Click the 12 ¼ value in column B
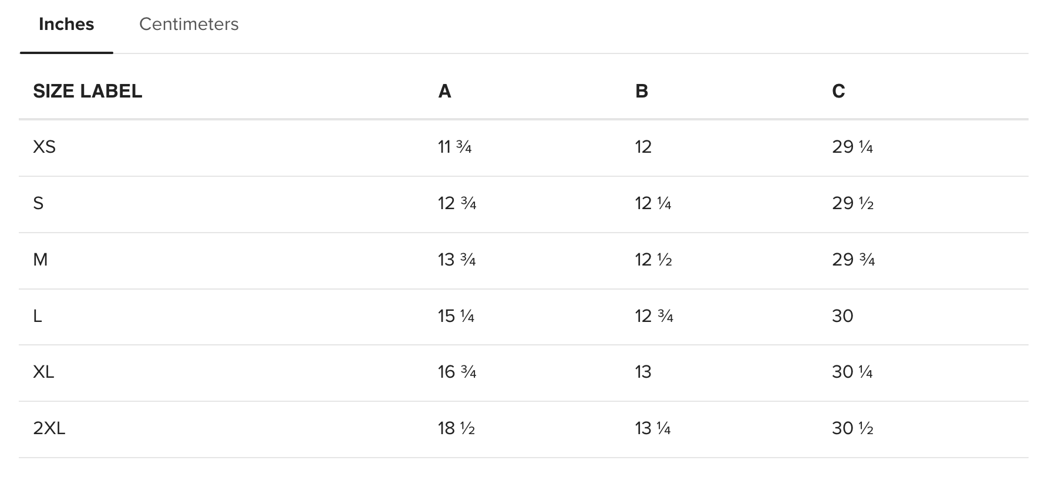The width and height of the screenshot is (1045, 497). point(653,203)
